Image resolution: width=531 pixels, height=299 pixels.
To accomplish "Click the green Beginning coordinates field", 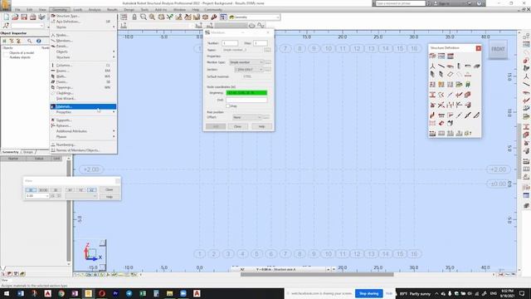I will click(246, 93).
